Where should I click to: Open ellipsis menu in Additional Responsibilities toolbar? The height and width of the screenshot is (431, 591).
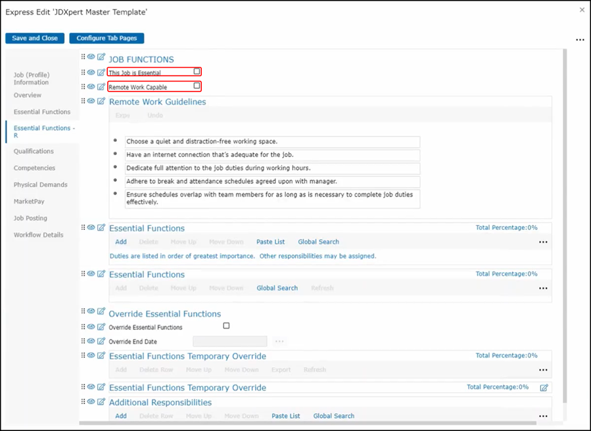(x=543, y=416)
